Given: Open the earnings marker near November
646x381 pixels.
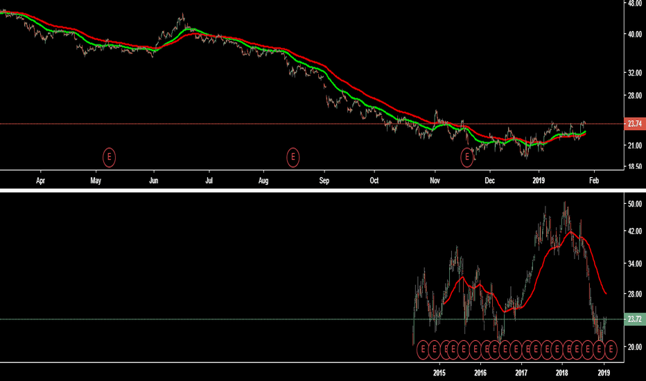Looking at the screenshot, I should (x=466, y=157).
